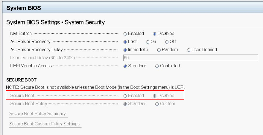Choose Random AC Power Recovery Delay
This screenshot has height=135, width=263.
(x=159, y=50)
